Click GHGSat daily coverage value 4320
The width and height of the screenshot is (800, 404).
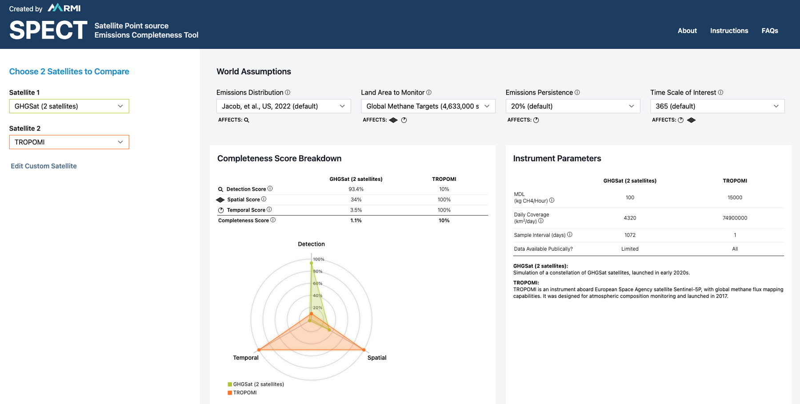tap(630, 218)
